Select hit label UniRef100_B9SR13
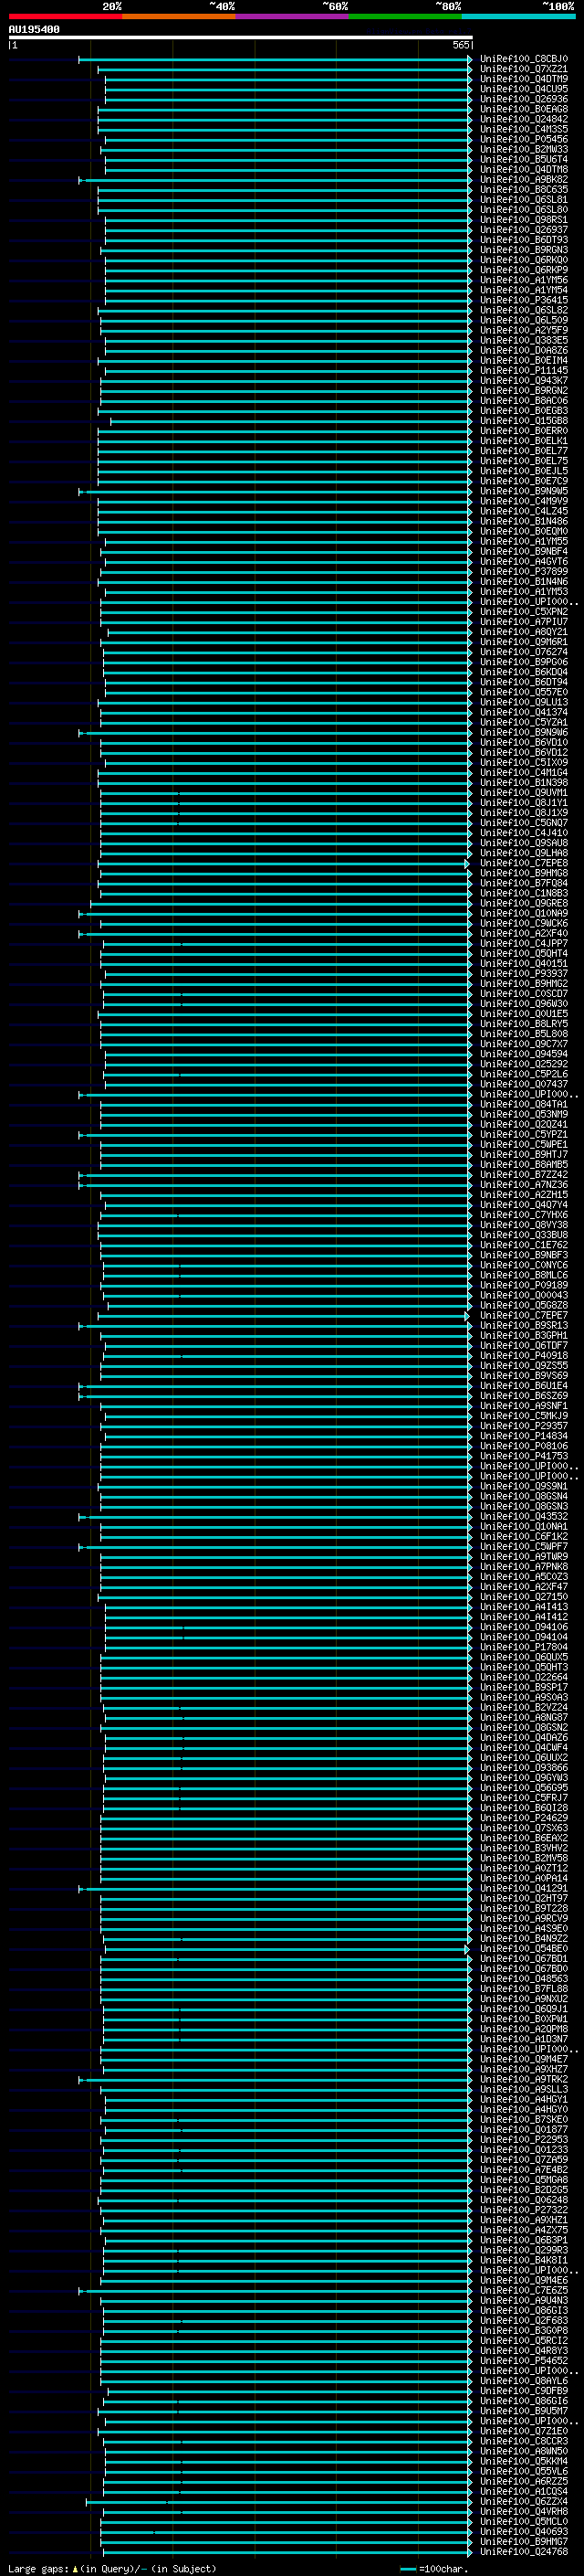Viewport: 584px width, 2576px height. click(524, 1326)
